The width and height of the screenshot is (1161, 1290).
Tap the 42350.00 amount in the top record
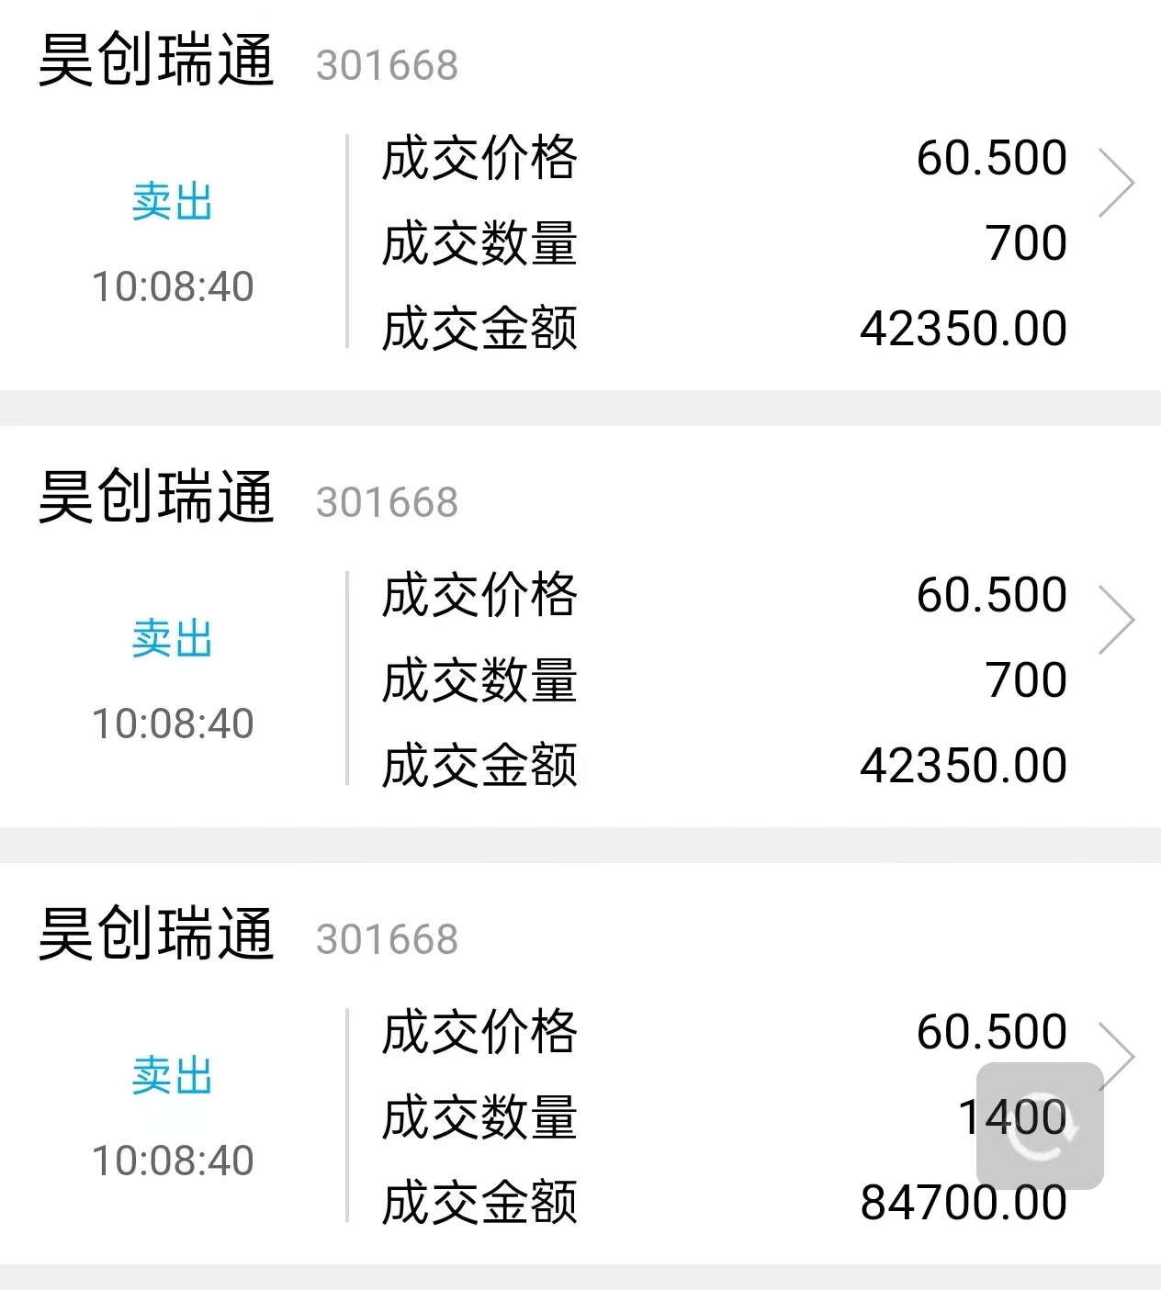(x=963, y=329)
